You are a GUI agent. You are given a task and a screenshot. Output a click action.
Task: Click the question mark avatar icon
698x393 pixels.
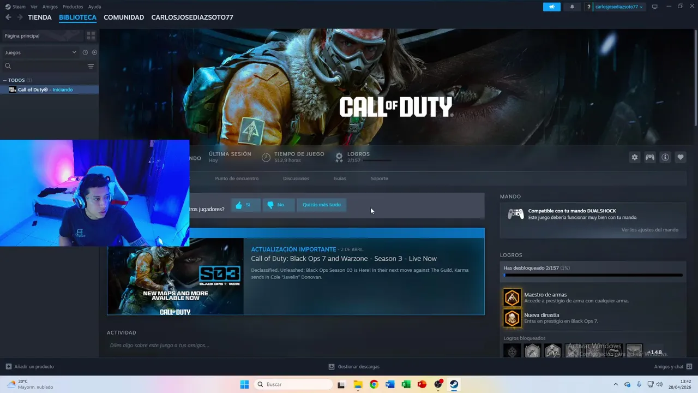click(589, 7)
